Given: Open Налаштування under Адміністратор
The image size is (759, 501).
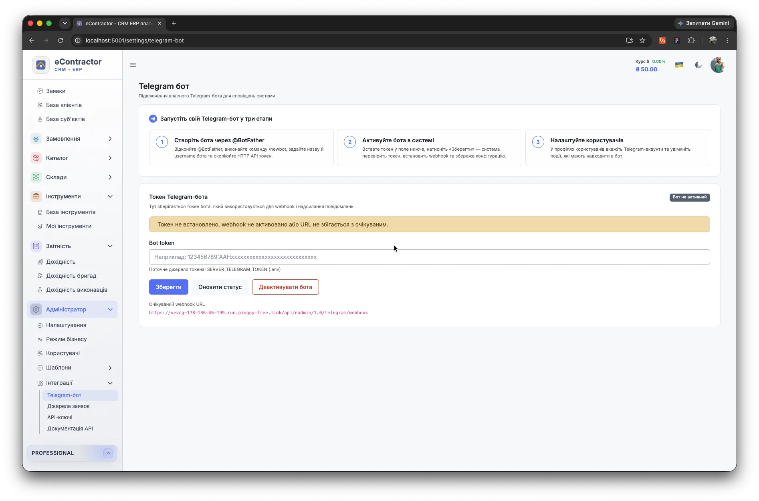Looking at the screenshot, I should tap(66, 325).
